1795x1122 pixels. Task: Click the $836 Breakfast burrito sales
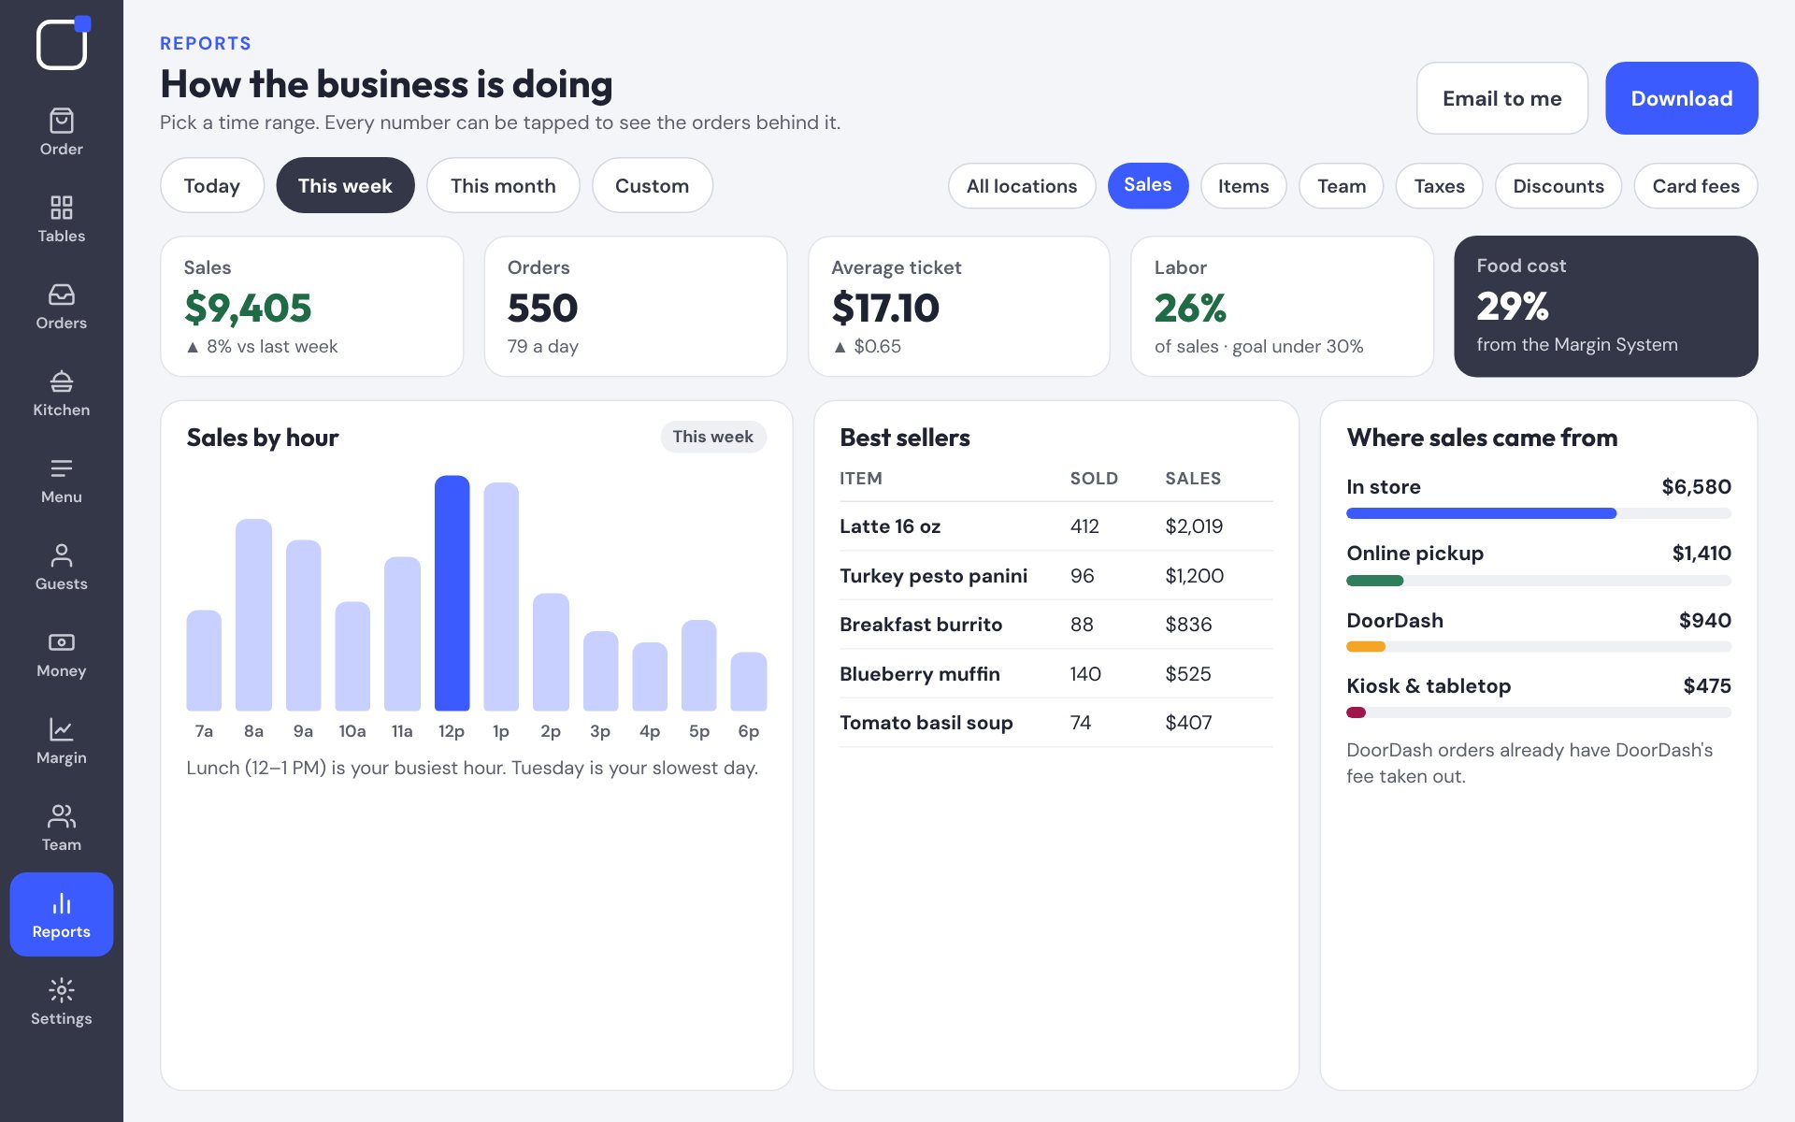1188,625
